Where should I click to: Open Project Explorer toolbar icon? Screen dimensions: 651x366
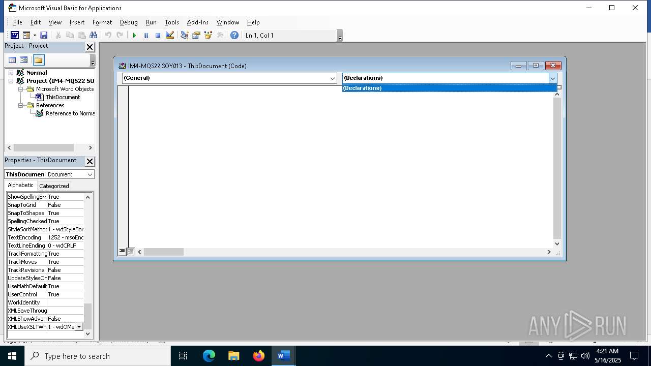point(184,35)
